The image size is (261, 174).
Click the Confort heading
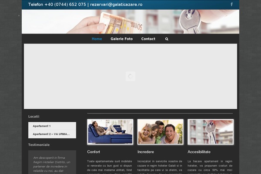pos(94,152)
